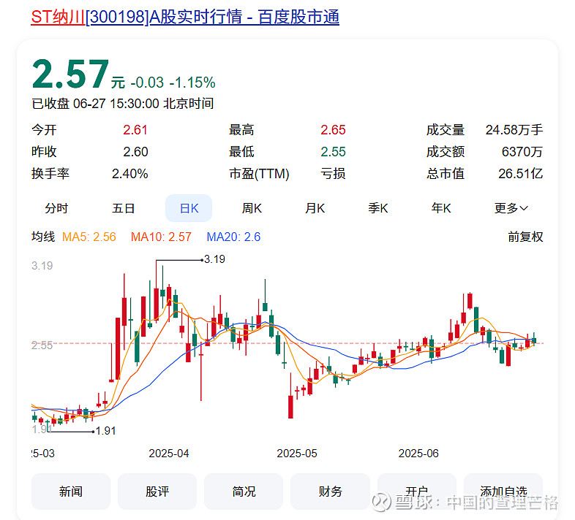This screenshot has height=520, width=575.
Task: Click the 最高 value 2.65
Action: [x=333, y=129]
